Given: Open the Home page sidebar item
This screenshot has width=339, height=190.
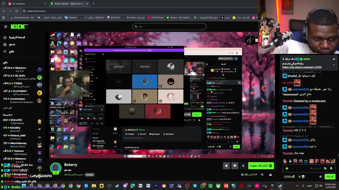Looking at the screenshot, I should pyautogui.click(x=15, y=37).
